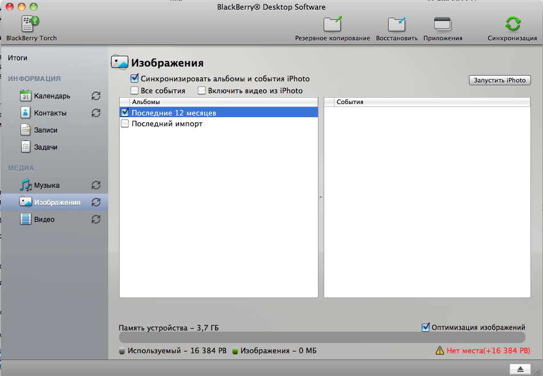
Task: Click sync arrows next to Видео
Action: (96, 219)
